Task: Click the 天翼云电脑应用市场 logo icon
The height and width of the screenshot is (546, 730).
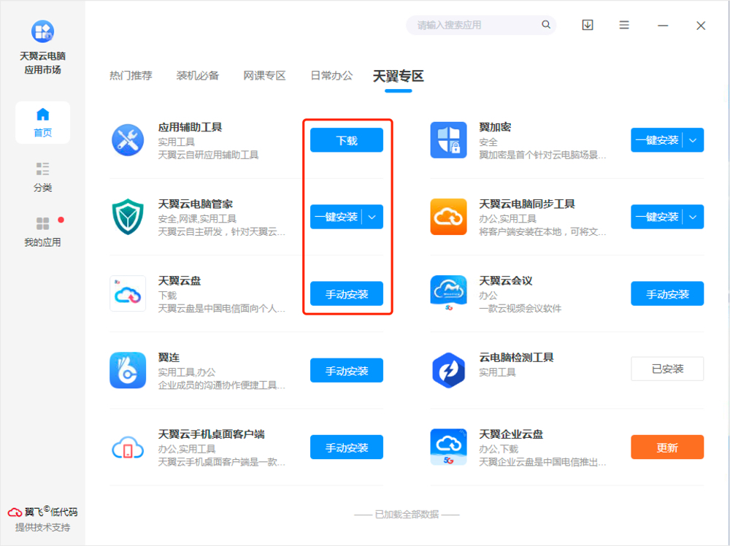Action: tap(42, 31)
